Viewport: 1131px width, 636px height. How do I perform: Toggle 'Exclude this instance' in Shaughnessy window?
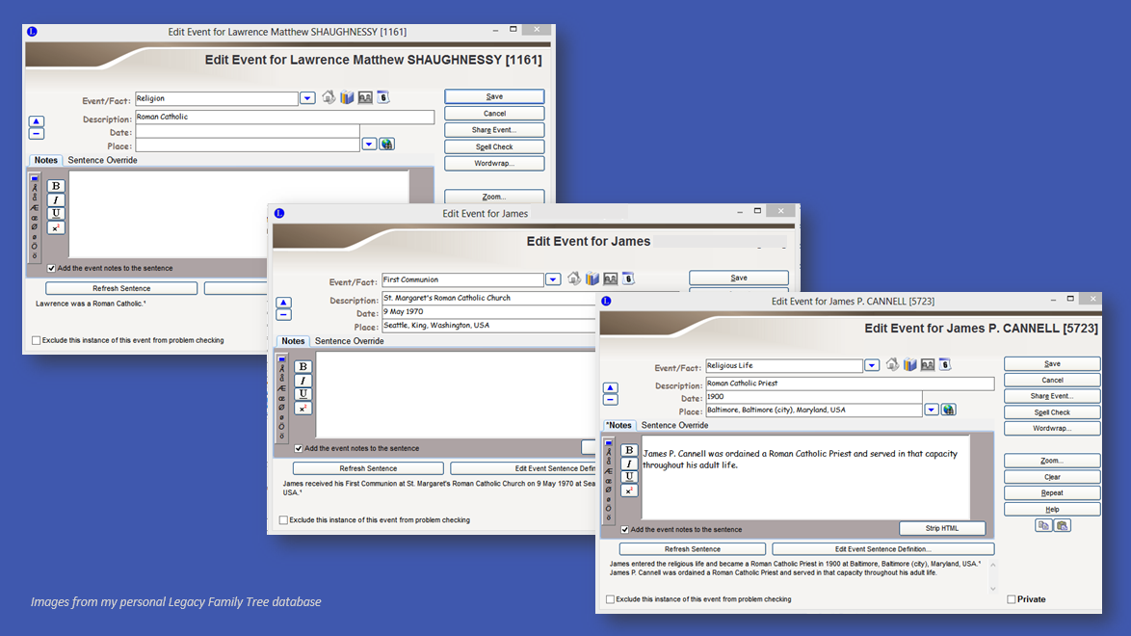36,340
